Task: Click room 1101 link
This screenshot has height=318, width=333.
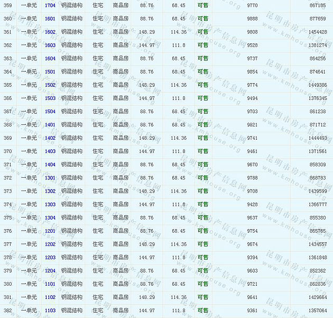Action: [50, 284]
